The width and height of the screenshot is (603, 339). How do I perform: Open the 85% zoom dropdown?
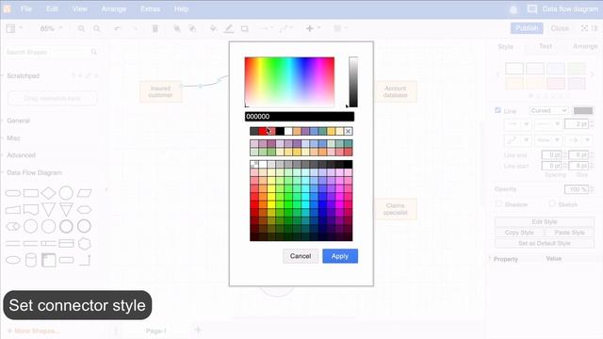click(x=51, y=28)
